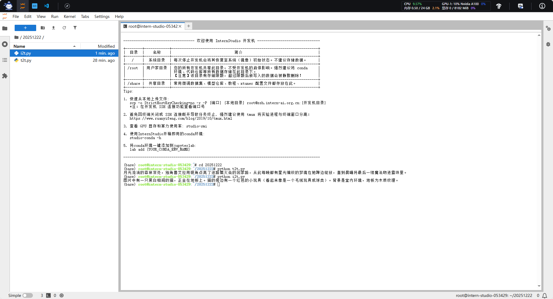The width and height of the screenshot is (553, 299).
Task: Open the debugger bug icon
Action: (x=548, y=44)
